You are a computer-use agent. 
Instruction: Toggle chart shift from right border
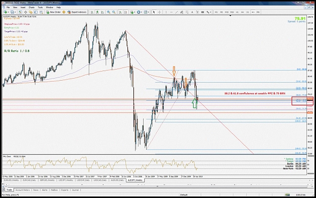[125, 12]
